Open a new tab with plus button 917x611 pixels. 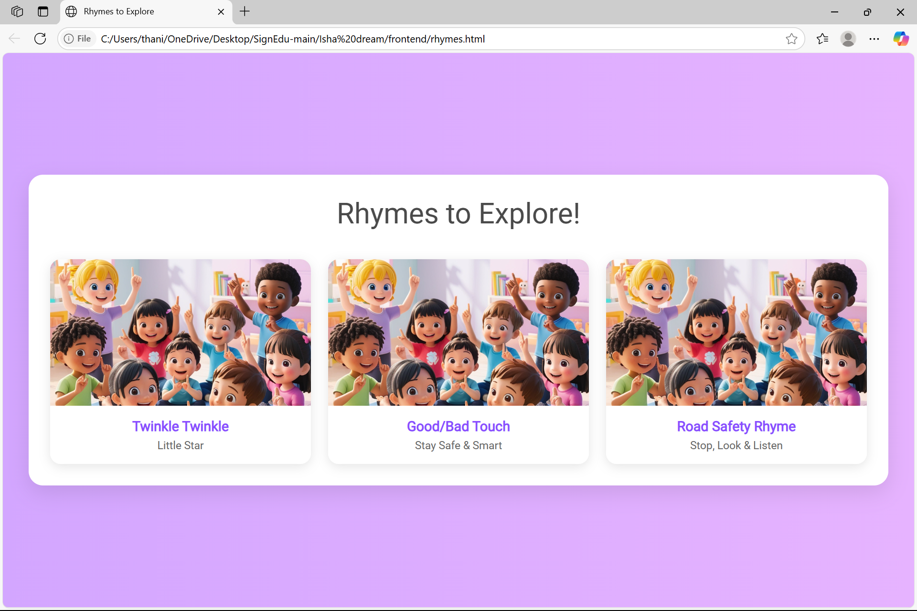pyautogui.click(x=245, y=11)
